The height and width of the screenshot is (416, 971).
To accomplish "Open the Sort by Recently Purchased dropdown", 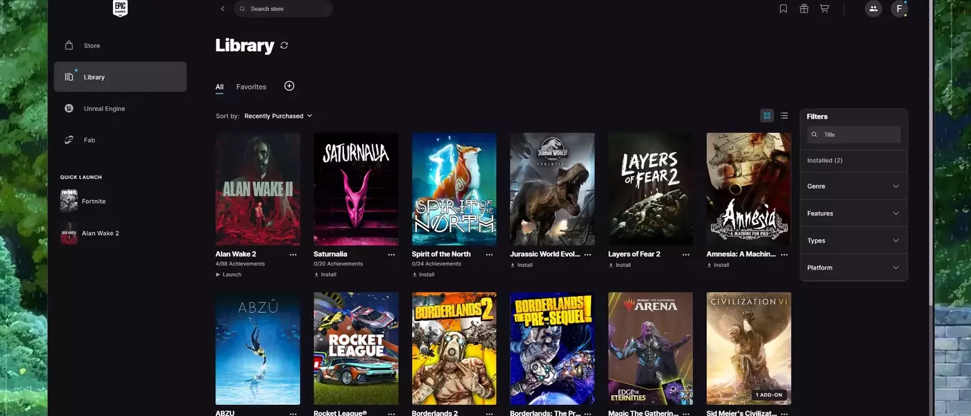I will tap(278, 116).
